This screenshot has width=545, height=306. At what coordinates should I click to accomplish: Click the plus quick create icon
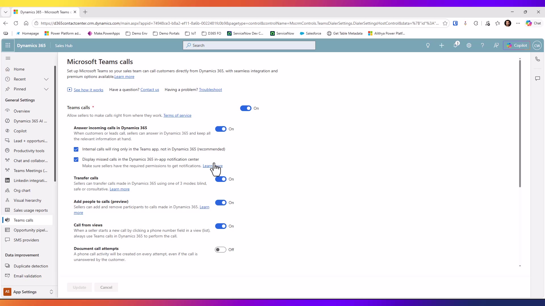coord(442,45)
